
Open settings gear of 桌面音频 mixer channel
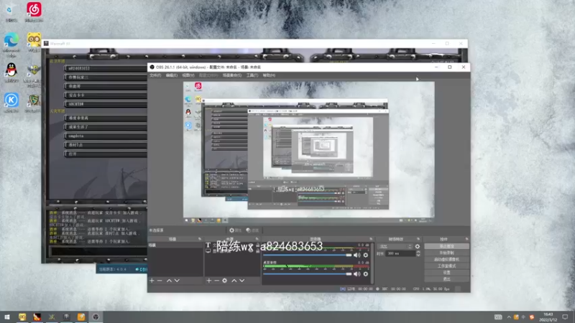pyautogui.click(x=366, y=274)
